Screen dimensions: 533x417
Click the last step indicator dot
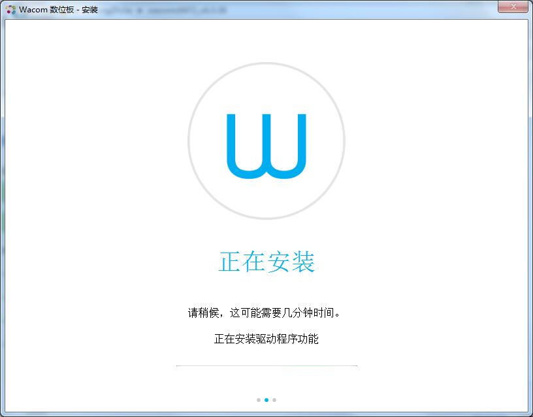pyautogui.click(x=274, y=399)
